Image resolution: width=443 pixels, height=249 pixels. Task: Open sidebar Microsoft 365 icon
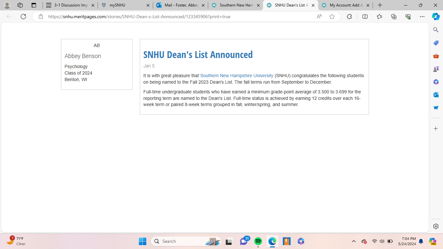click(x=436, y=82)
